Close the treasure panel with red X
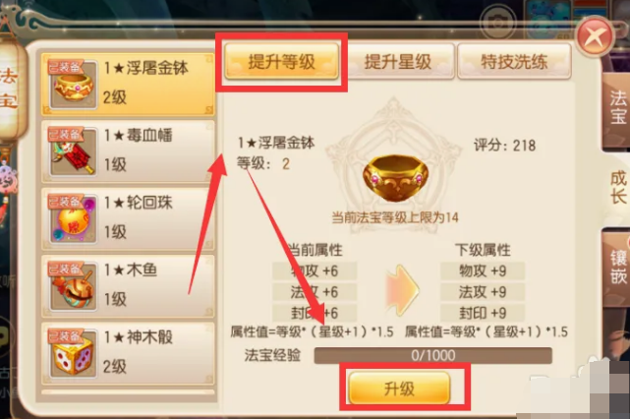 596,37
